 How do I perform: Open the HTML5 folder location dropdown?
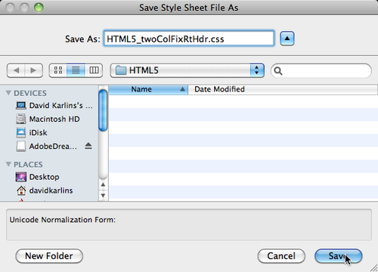coord(187,70)
